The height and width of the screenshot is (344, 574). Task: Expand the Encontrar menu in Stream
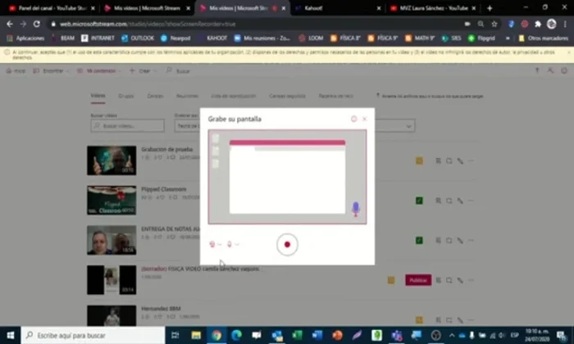pos(51,71)
